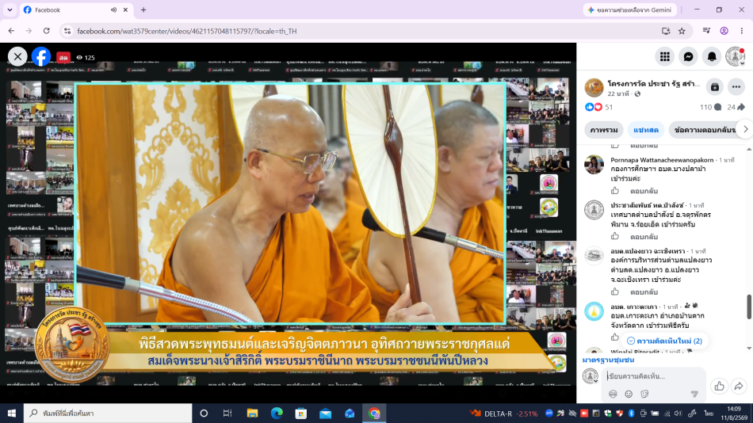
Task: Open the account profile menu avatar
Action: (x=736, y=57)
